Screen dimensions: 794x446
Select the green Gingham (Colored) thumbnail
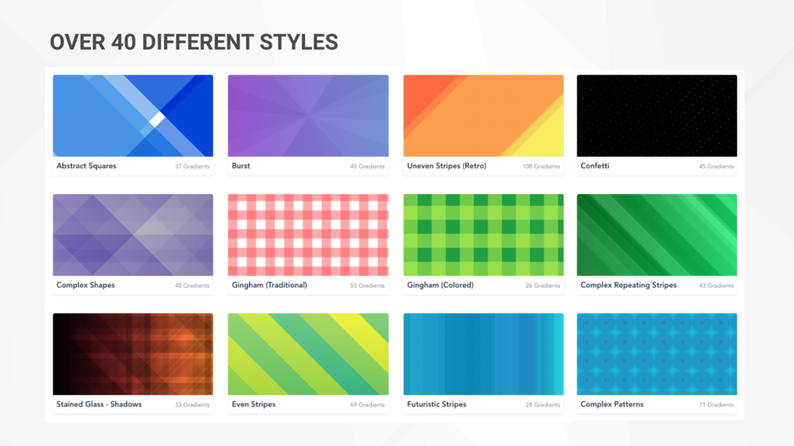pos(483,235)
